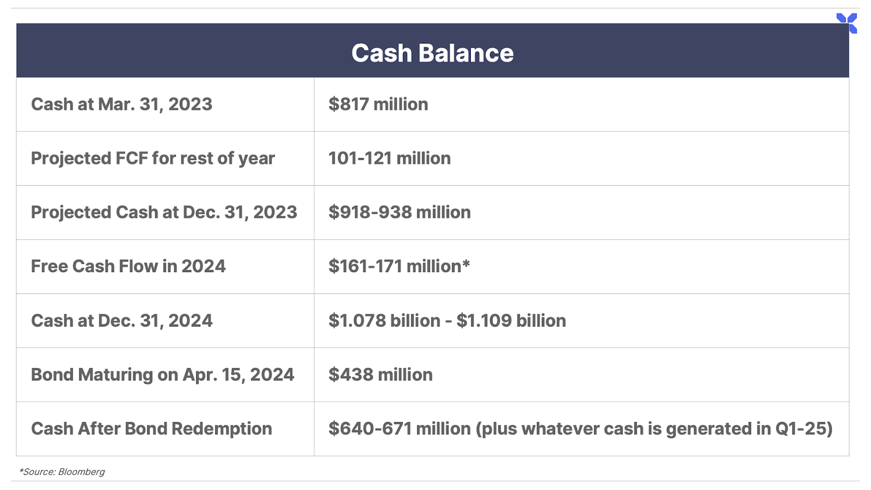Screen dimensions: 871x490
Task: Click the $438 million value
Action: [380, 375]
